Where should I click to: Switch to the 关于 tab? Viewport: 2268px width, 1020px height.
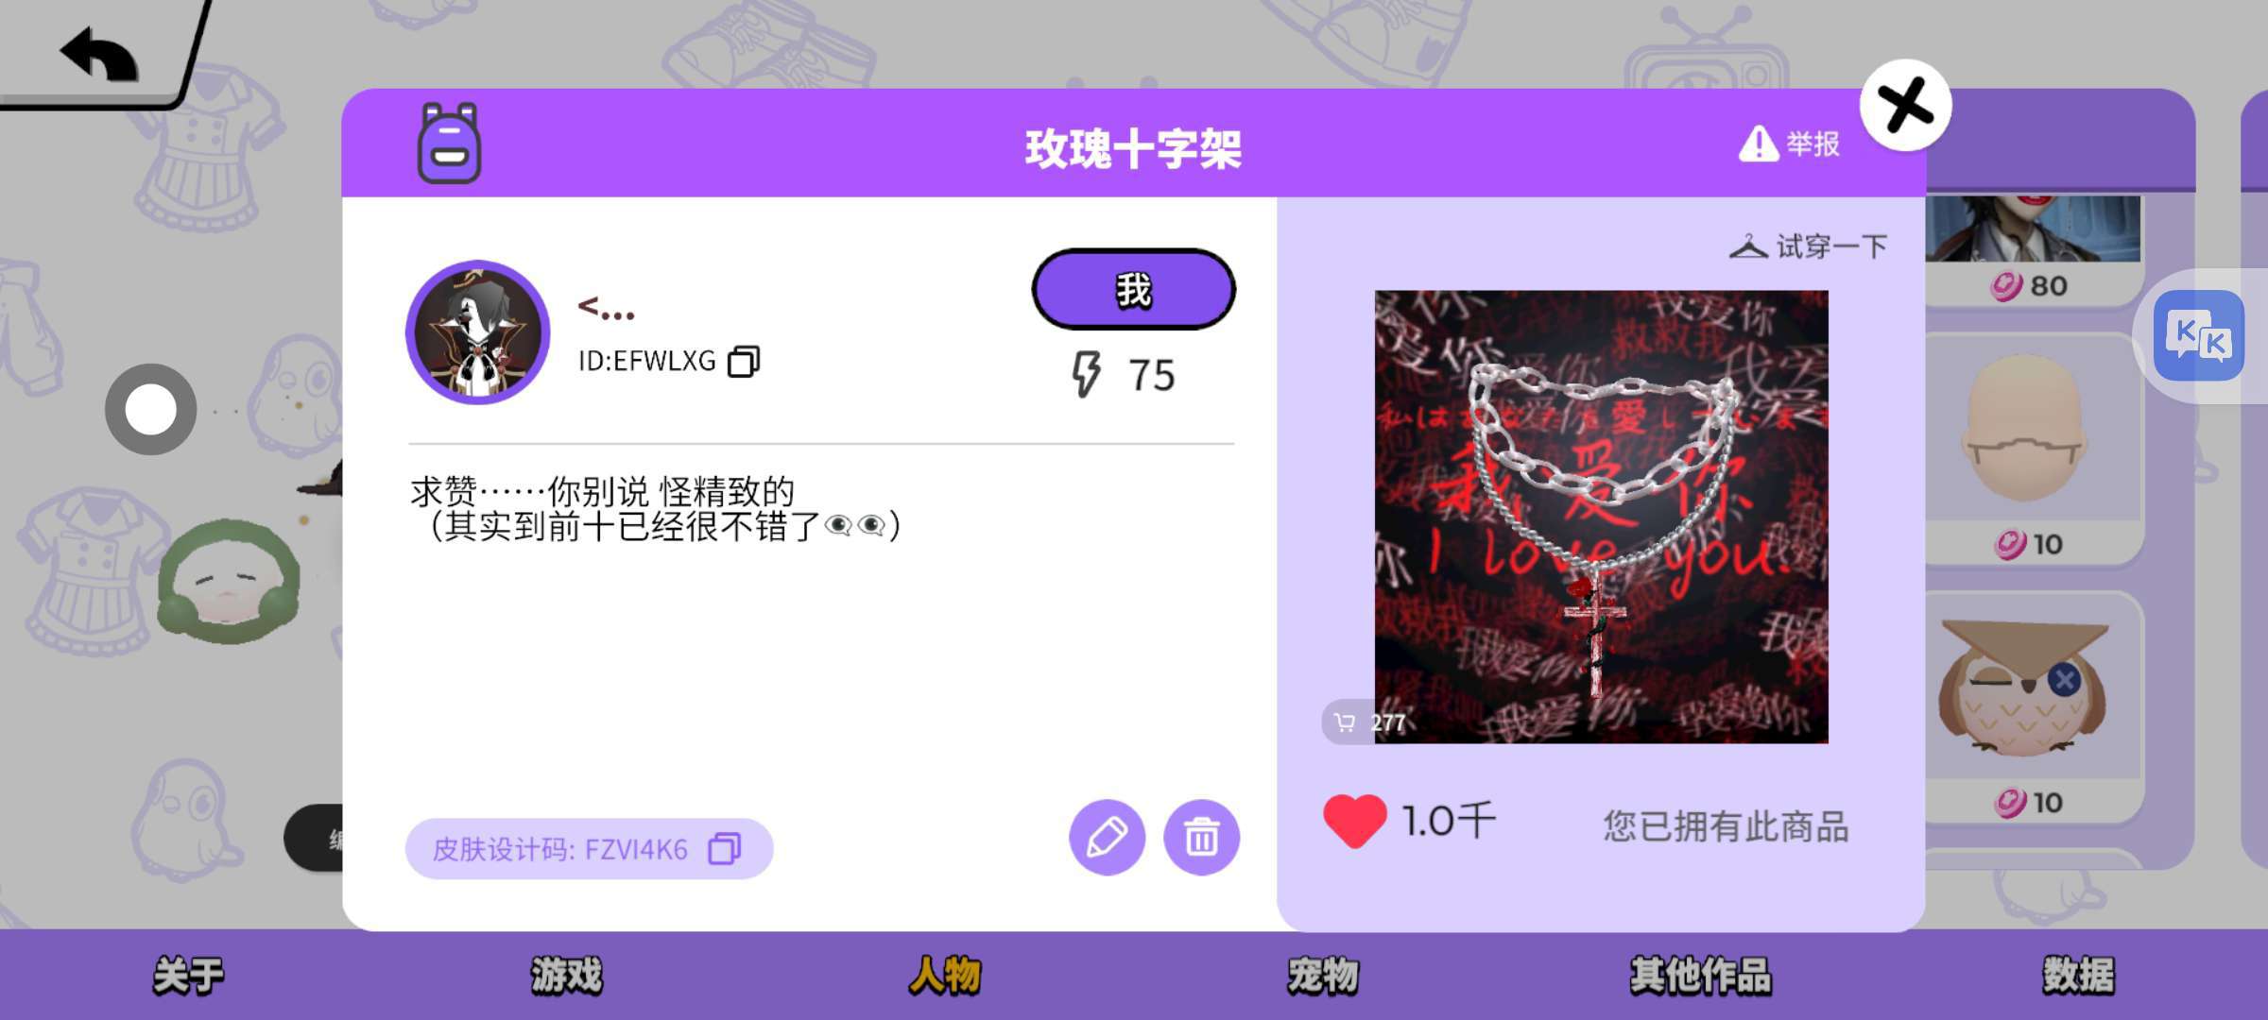coord(188,976)
